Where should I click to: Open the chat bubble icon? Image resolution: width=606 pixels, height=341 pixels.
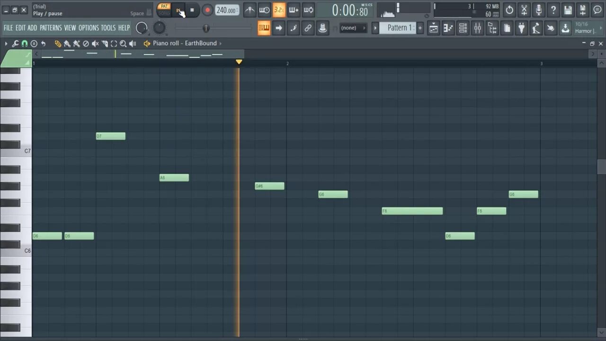(x=597, y=9)
